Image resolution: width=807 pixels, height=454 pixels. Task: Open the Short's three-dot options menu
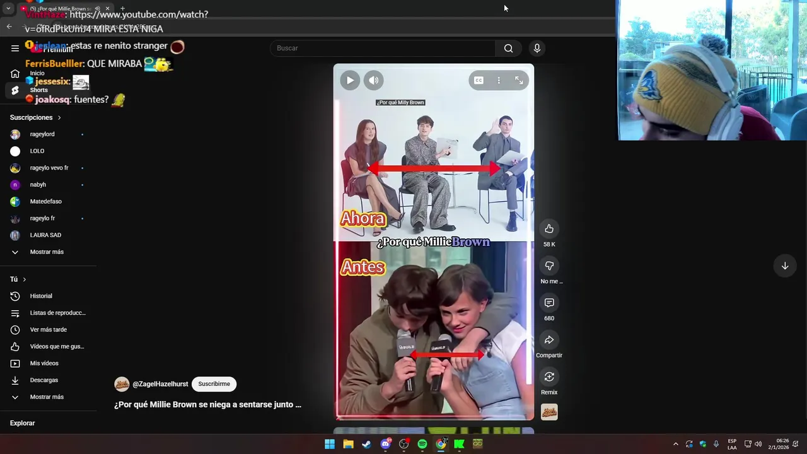tap(499, 80)
